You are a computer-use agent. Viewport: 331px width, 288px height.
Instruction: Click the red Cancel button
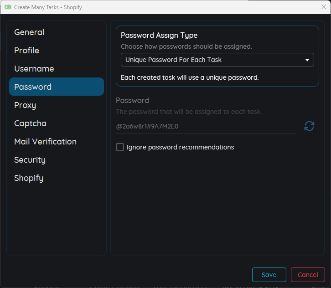[x=308, y=275]
